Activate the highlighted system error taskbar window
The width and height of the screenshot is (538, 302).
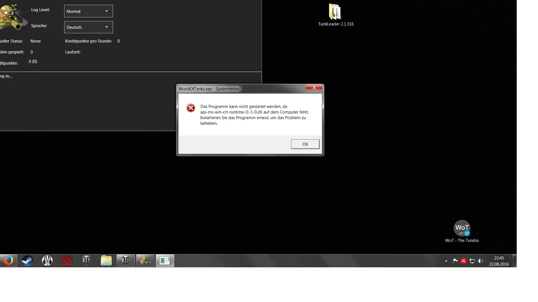coord(165,261)
